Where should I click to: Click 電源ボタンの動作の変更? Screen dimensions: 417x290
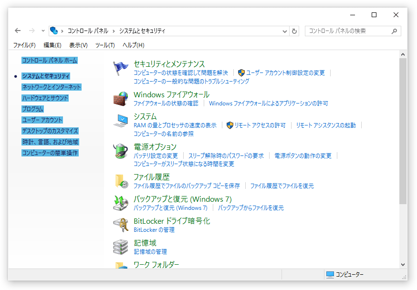point(303,156)
